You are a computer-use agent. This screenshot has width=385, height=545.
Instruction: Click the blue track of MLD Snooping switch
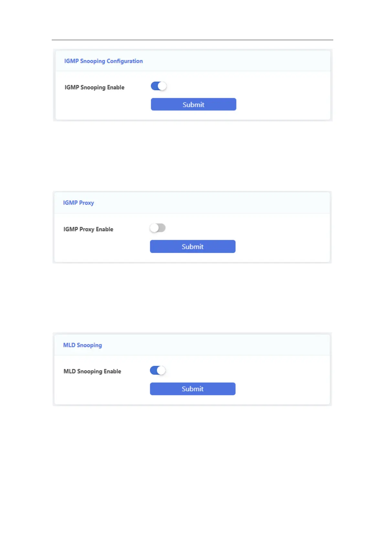click(153, 370)
